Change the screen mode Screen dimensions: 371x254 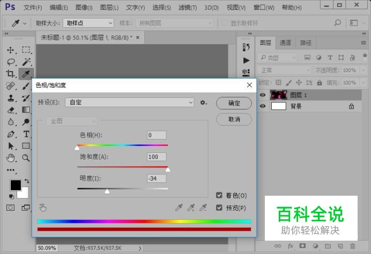pos(25,207)
